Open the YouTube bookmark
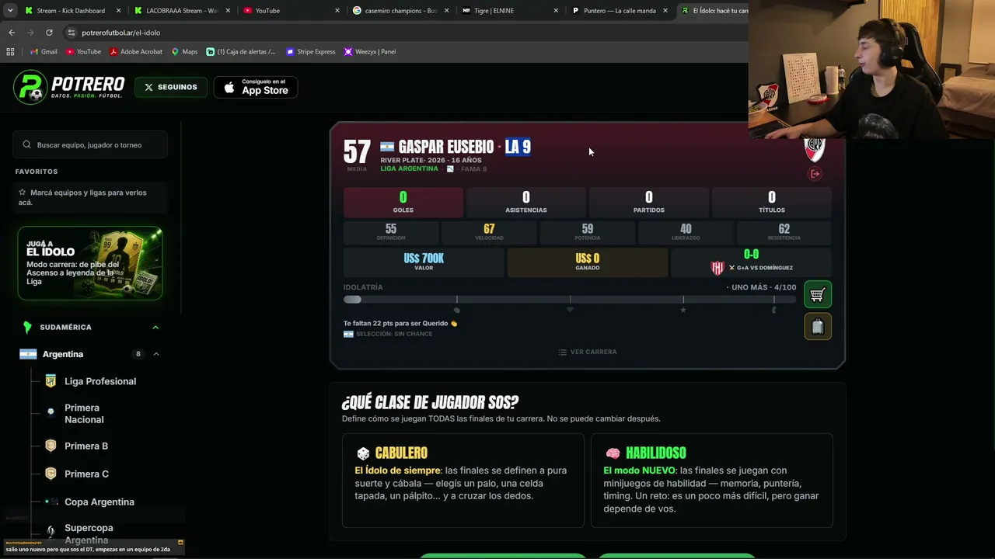Image resolution: width=995 pixels, height=559 pixels. (x=83, y=52)
